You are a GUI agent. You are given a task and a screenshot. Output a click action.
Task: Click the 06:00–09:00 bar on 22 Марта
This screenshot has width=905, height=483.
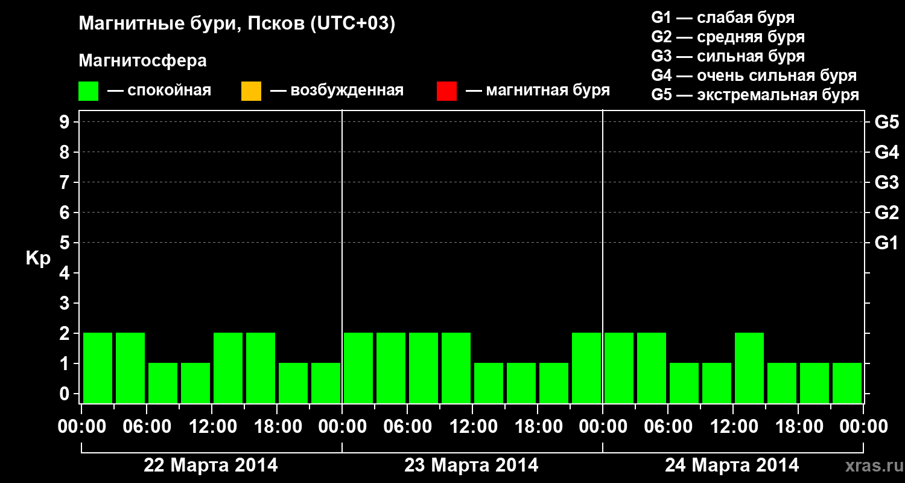coord(163,383)
